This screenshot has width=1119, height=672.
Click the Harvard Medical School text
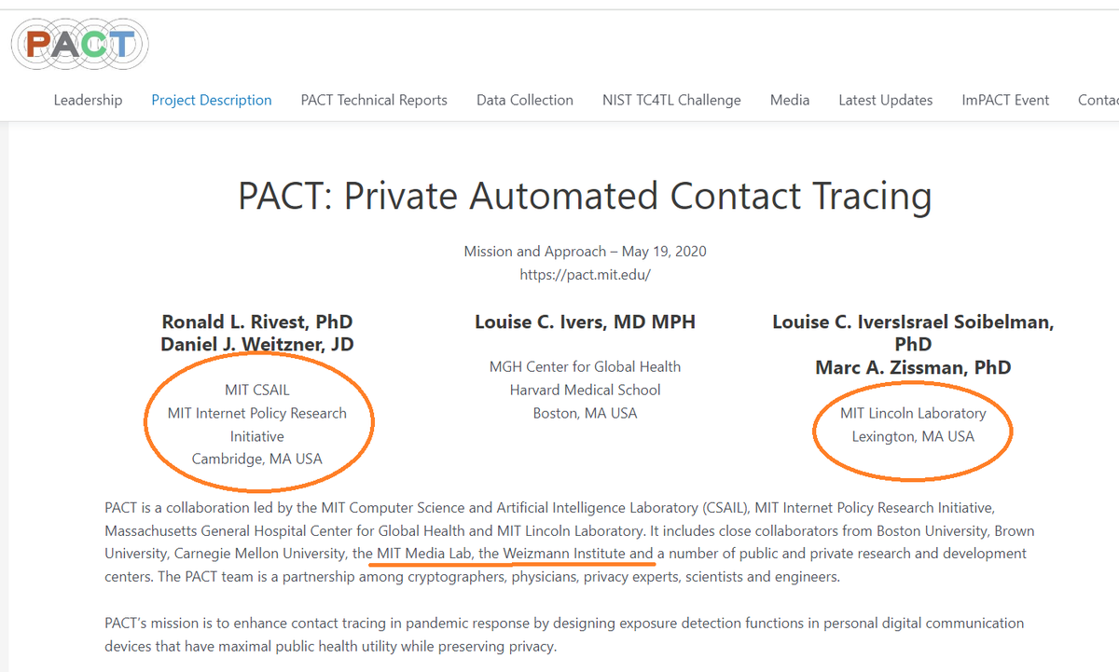pyautogui.click(x=585, y=390)
